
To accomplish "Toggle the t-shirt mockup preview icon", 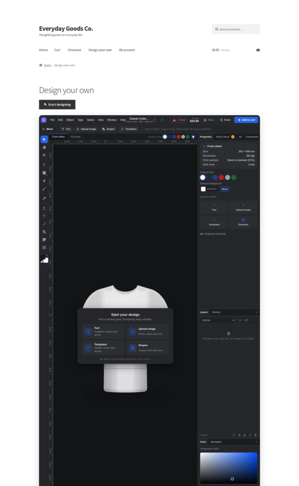I will pyautogui.click(x=193, y=137).
